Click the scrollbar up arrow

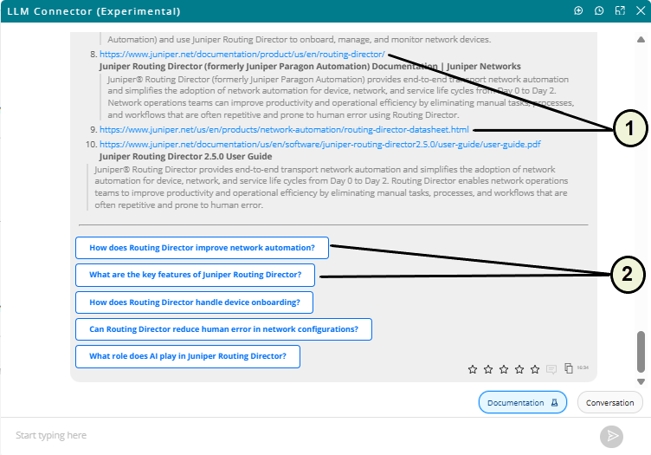tap(641, 40)
